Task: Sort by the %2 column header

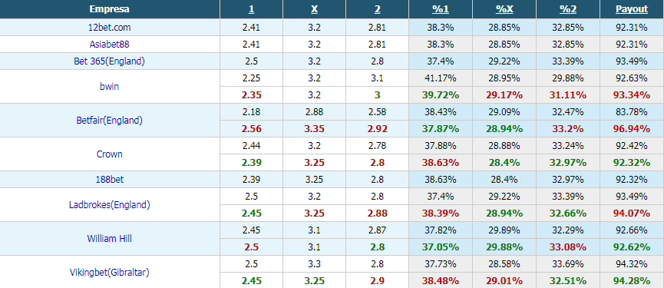Action: 568,9
